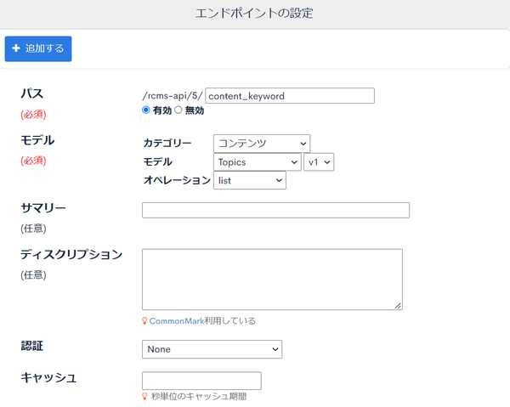Click the ディスクリプション text area
The width and height of the screenshot is (510, 407).
point(272,280)
